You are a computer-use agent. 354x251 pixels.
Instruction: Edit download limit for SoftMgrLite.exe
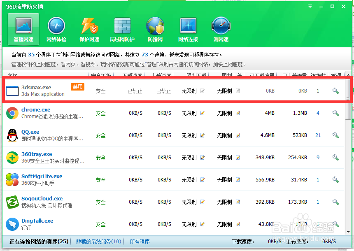pos(203,180)
